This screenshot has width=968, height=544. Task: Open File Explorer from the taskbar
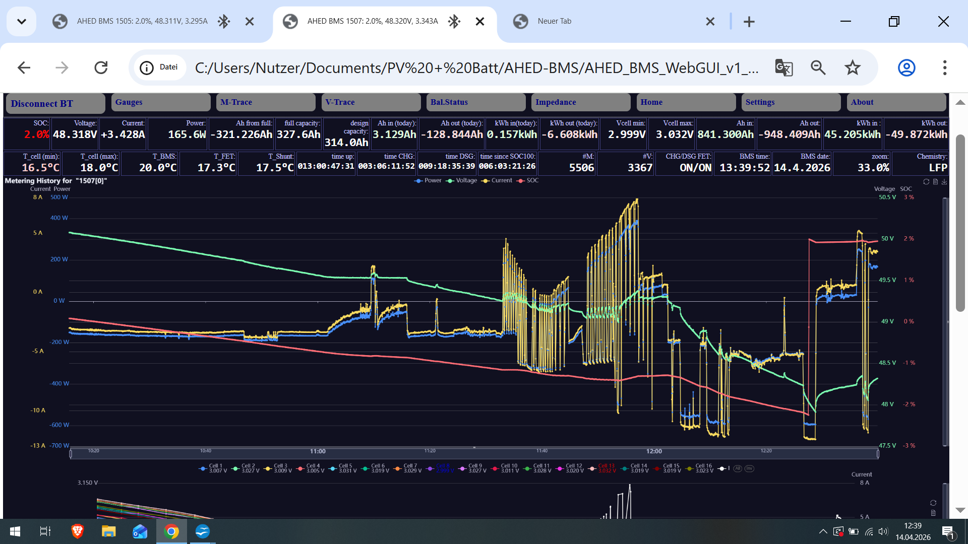click(x=108, y=531)
